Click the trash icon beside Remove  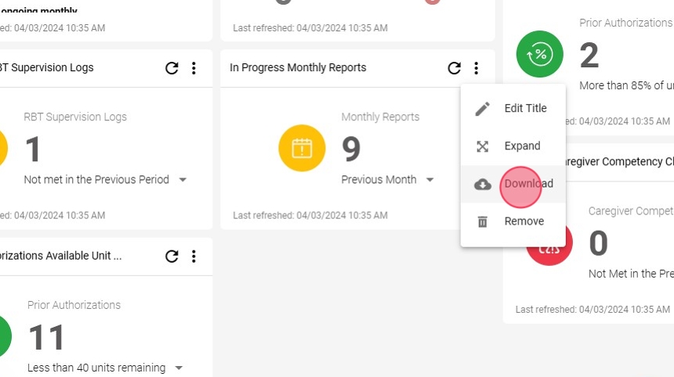(x=482, y=221)
